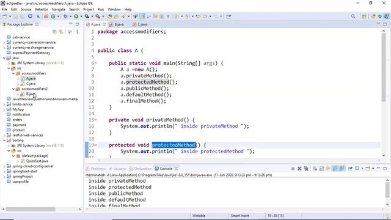Maximize the Package Explorer view
This screenshot has height=220, width=391.
coord(78,24)
